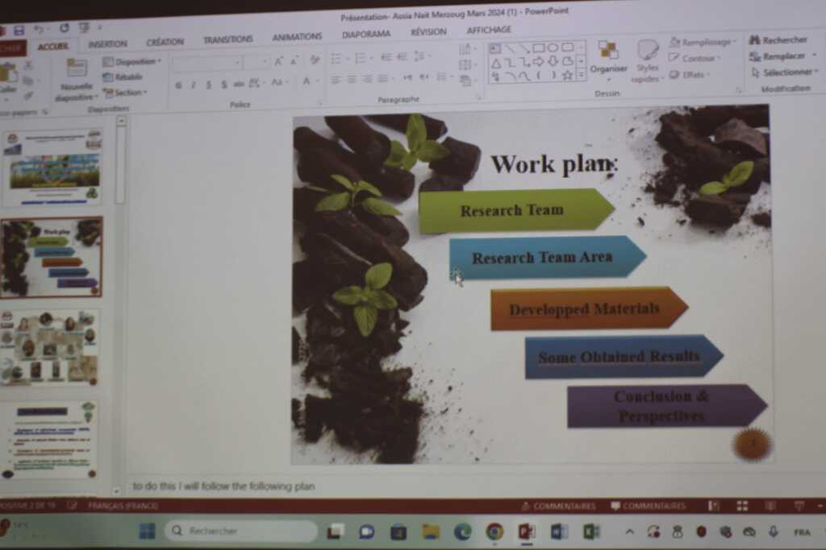826x550 pixels.
Task: Click the Nouvelle diapositive icon
Action: [77, 68]
